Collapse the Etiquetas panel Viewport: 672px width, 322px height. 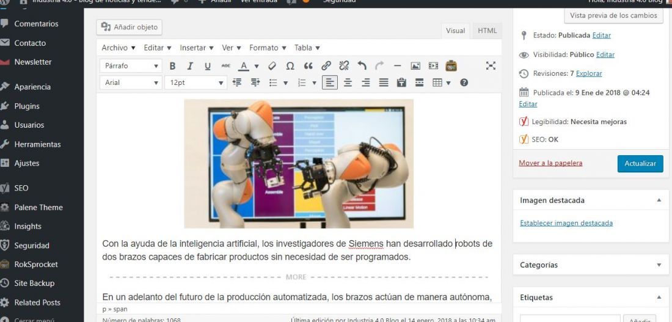tap(659, 297)
